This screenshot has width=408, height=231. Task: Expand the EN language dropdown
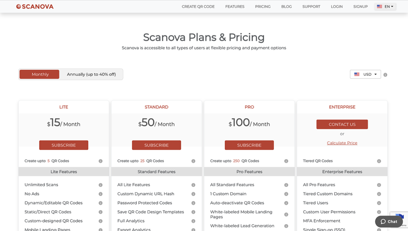coord(385,7)
